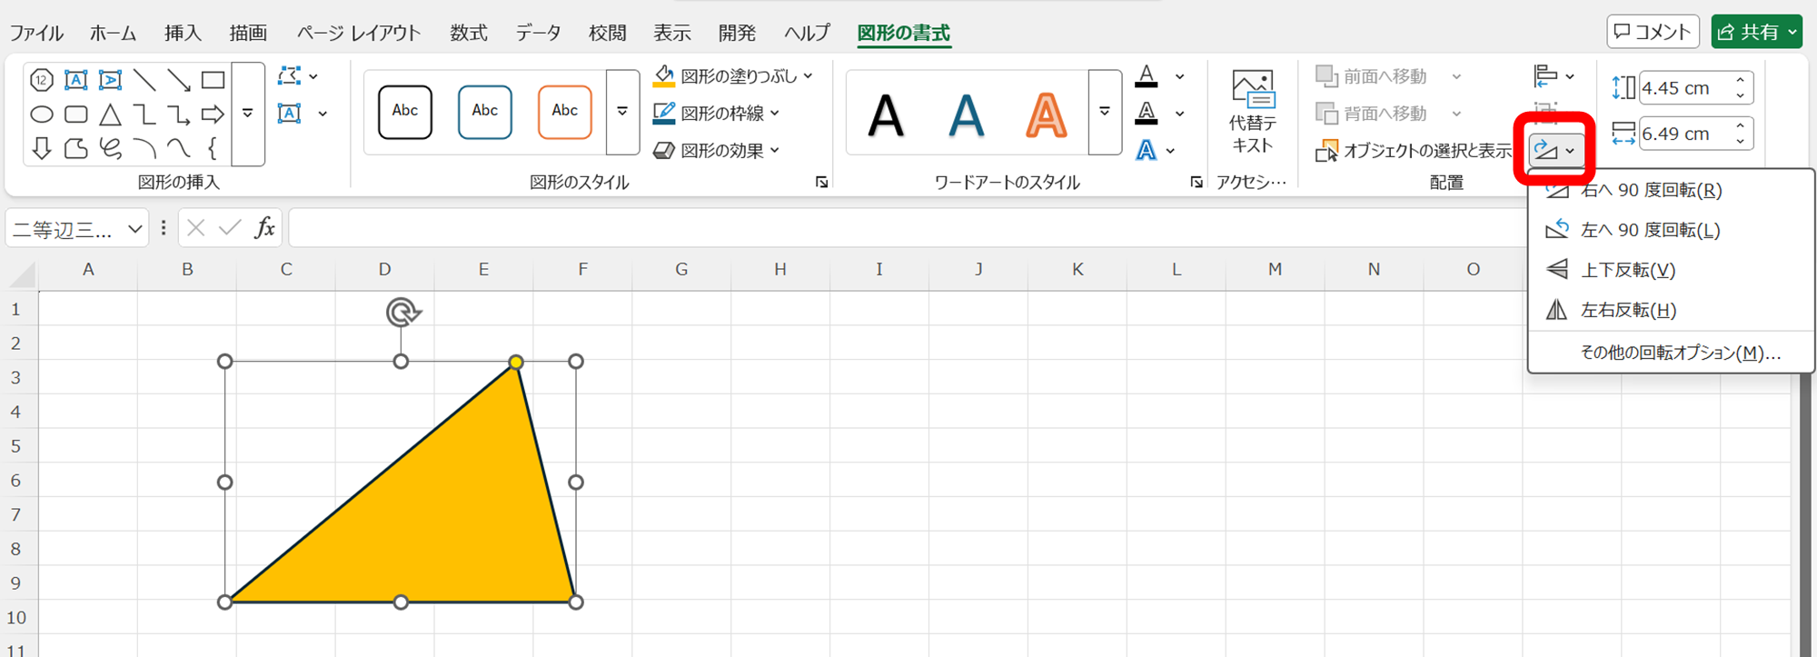Expand the shape styles gallery more button
Image resolution: width=1817 pixels, height=657 pixels.
[622, 112]
